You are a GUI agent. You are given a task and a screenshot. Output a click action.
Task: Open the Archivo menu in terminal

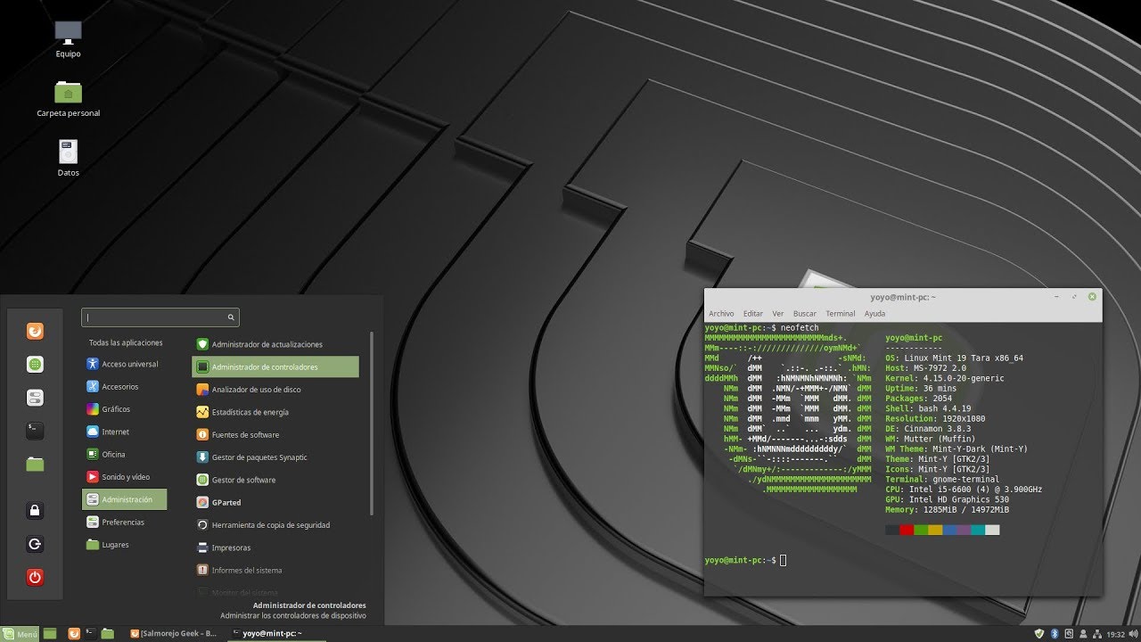pos(721,314)
